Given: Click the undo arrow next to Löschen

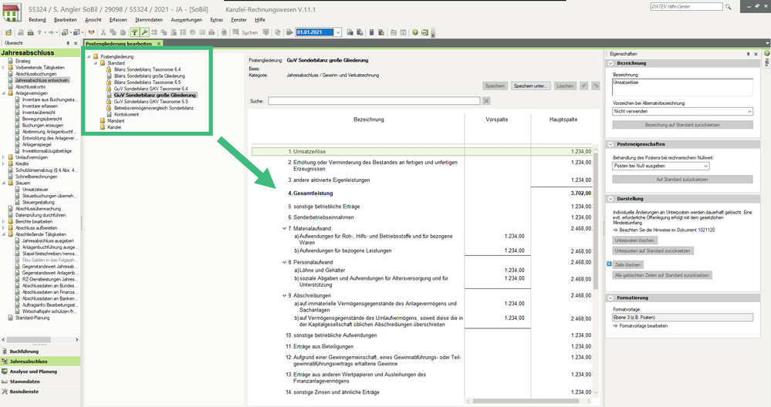Looking at the screenshot, I should click(584, 86).
